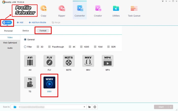Choose the M2TS format icon
178x111 pixels.
[69, 61]
